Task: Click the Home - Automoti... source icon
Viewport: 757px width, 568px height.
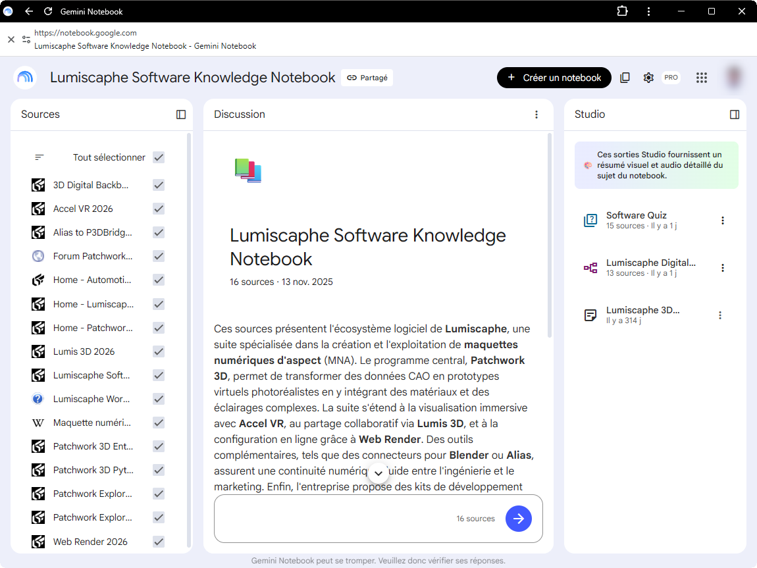Action: pos(38,280)
